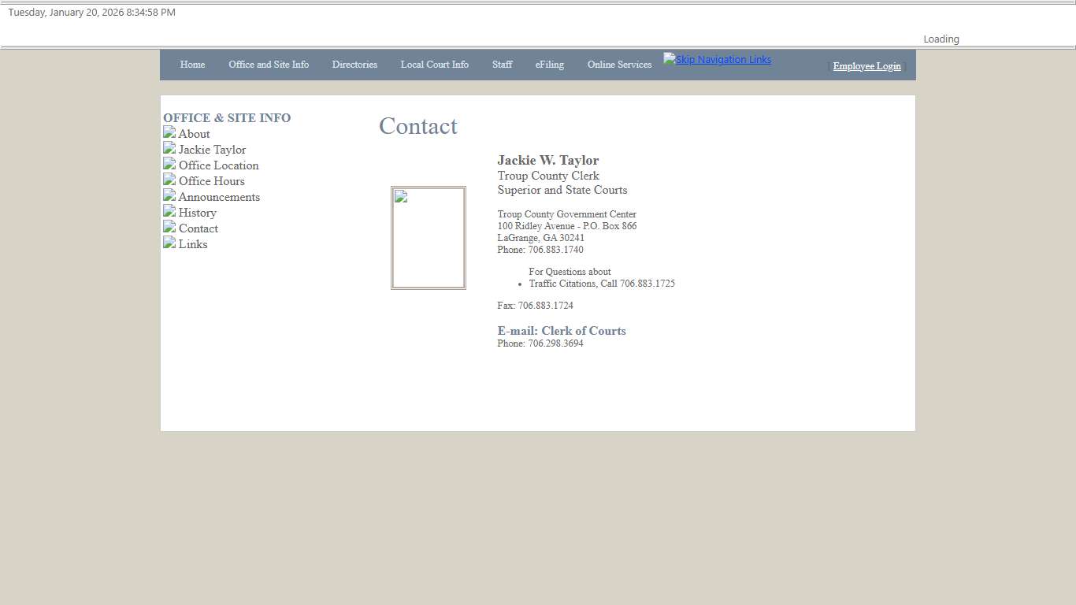Click the icon beside the About link

[169, 133]
